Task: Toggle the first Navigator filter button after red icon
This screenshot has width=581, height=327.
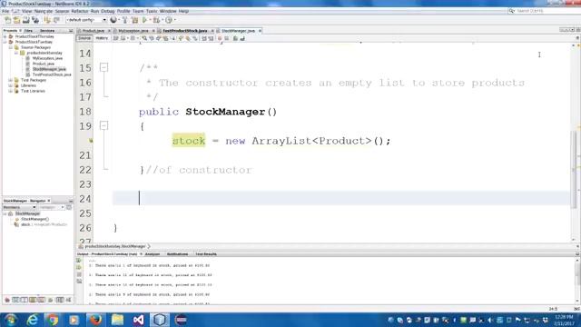Action: [15, 300]
